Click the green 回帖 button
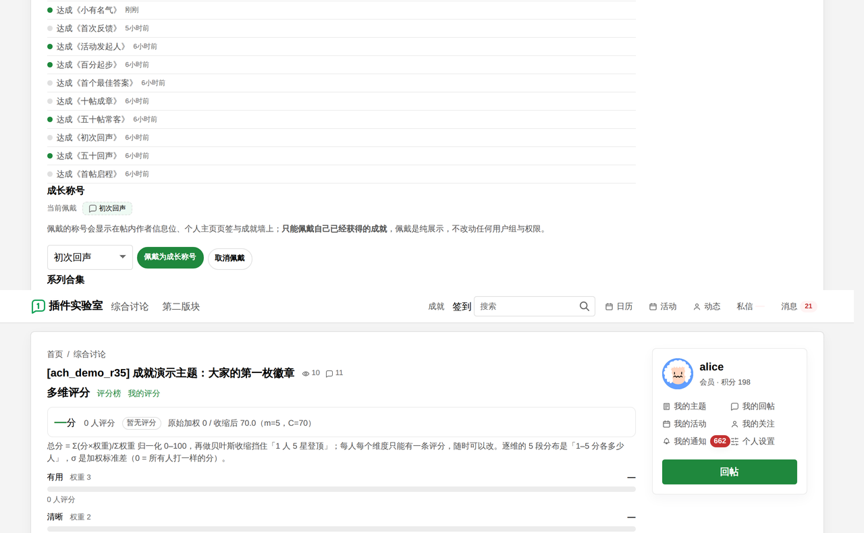This screenshot has width=864, height=533. pyautogui.click(x=730, y=472)
